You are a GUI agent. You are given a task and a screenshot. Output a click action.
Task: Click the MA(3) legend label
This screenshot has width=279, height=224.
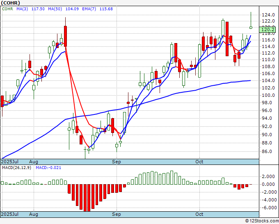[22, 9]
